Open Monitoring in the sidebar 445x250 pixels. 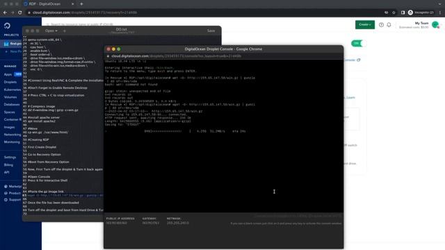[x=12, y=142]
